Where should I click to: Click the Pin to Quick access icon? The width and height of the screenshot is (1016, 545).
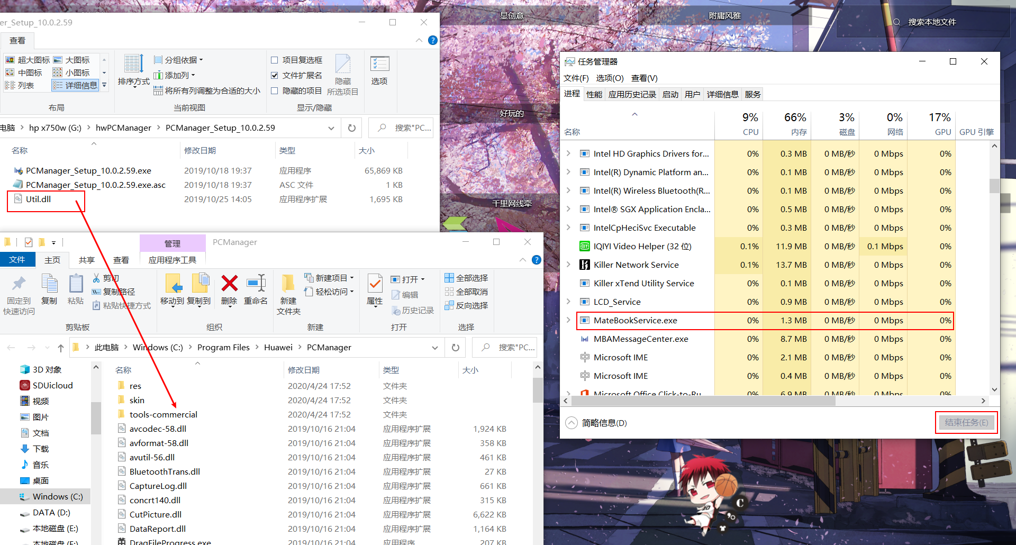point(19,284)
